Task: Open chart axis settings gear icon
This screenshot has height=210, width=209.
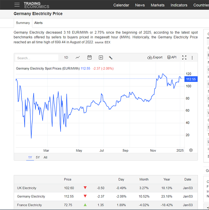Action: pyautogui.click(x=191, y=150)
